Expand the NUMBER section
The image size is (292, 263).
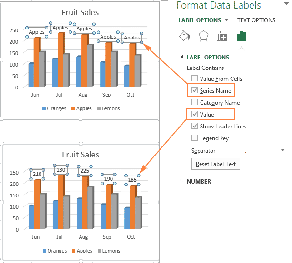point(181,181)
